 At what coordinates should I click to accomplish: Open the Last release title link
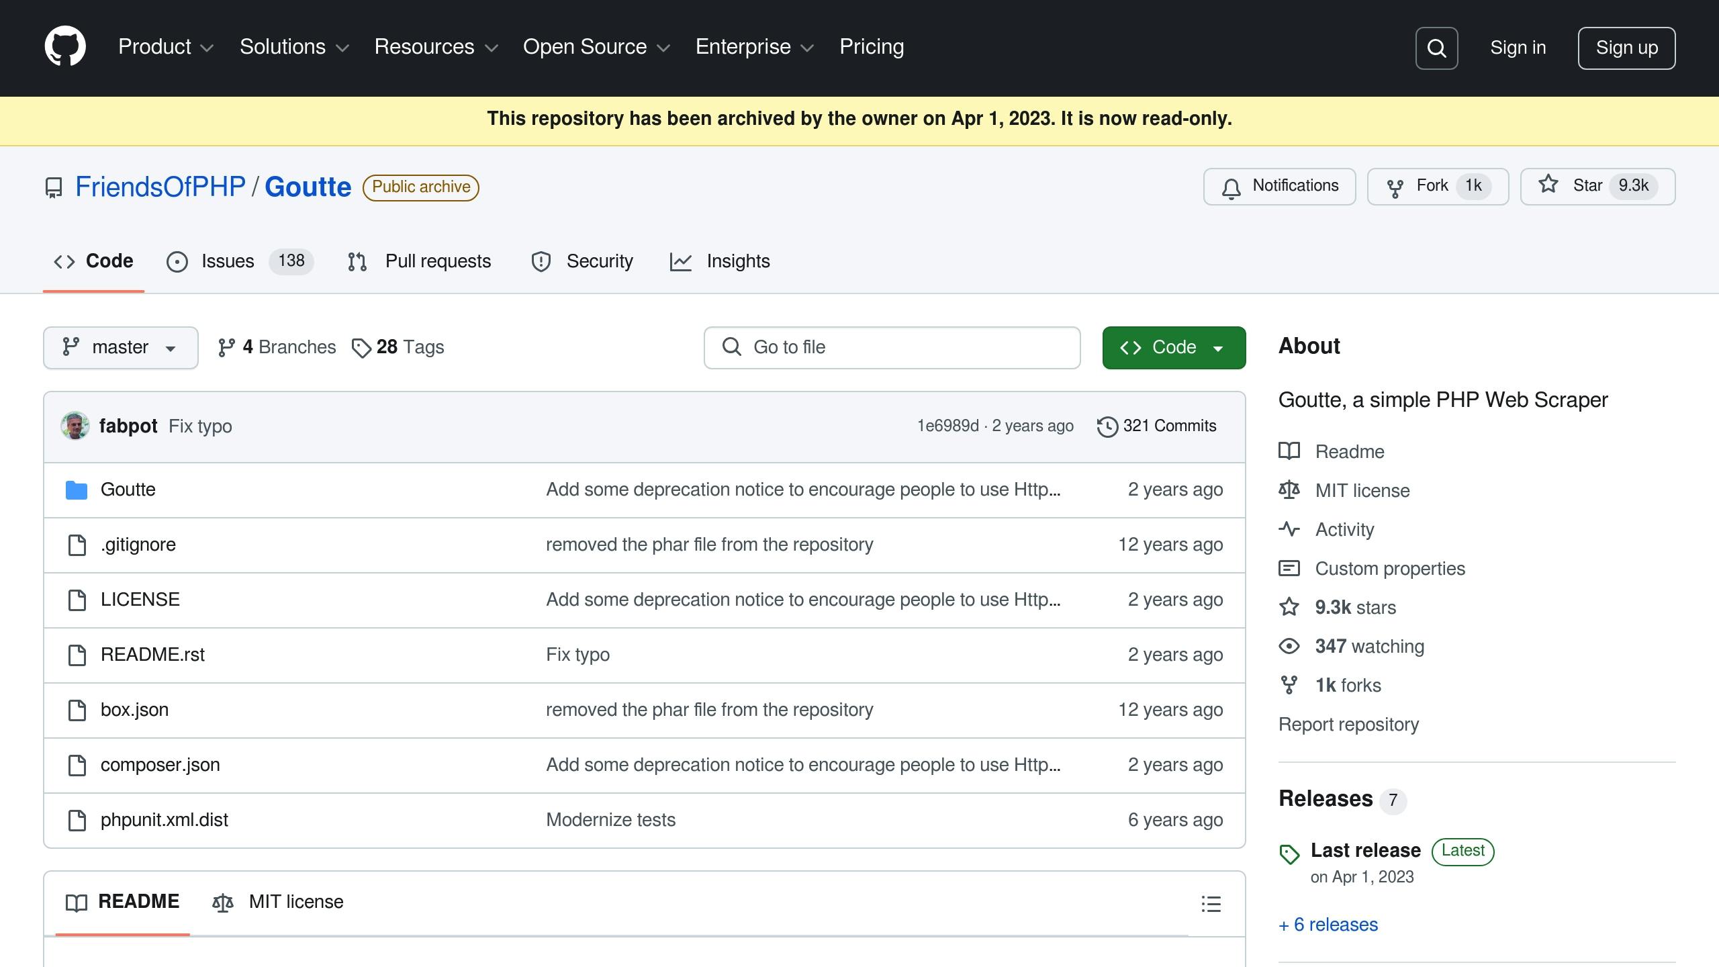pos(1366,851)
